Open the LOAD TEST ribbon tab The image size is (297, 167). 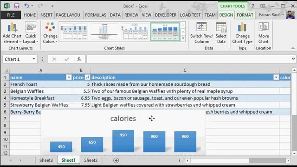[190, 15]
